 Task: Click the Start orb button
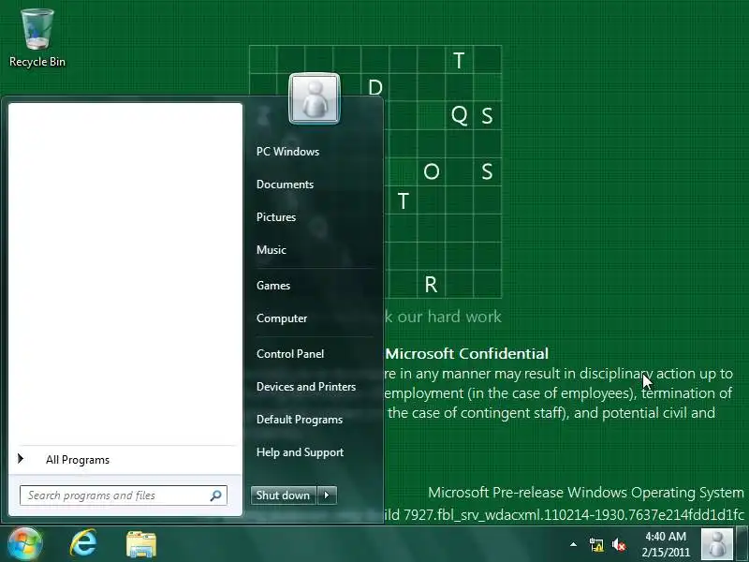25,544
